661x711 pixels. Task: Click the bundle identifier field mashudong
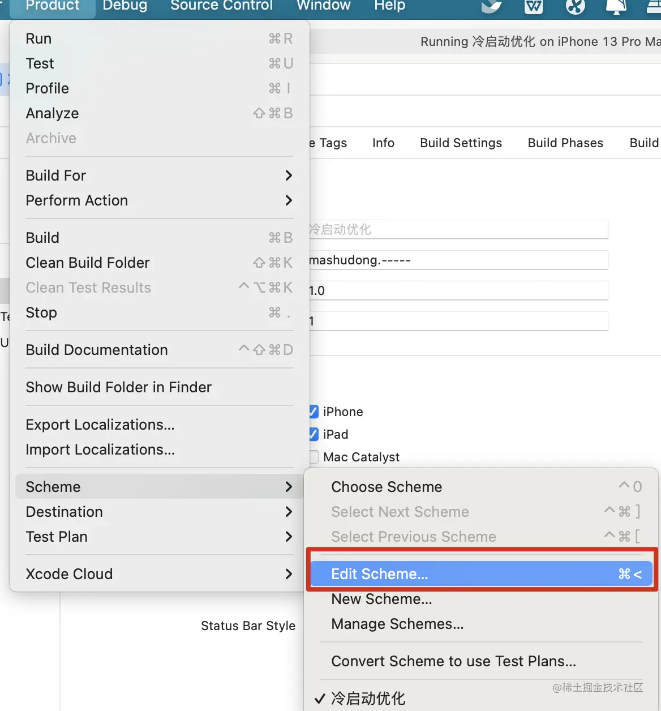pos(458,260)
